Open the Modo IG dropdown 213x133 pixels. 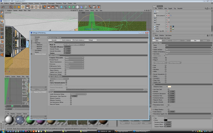click(74, 45)
